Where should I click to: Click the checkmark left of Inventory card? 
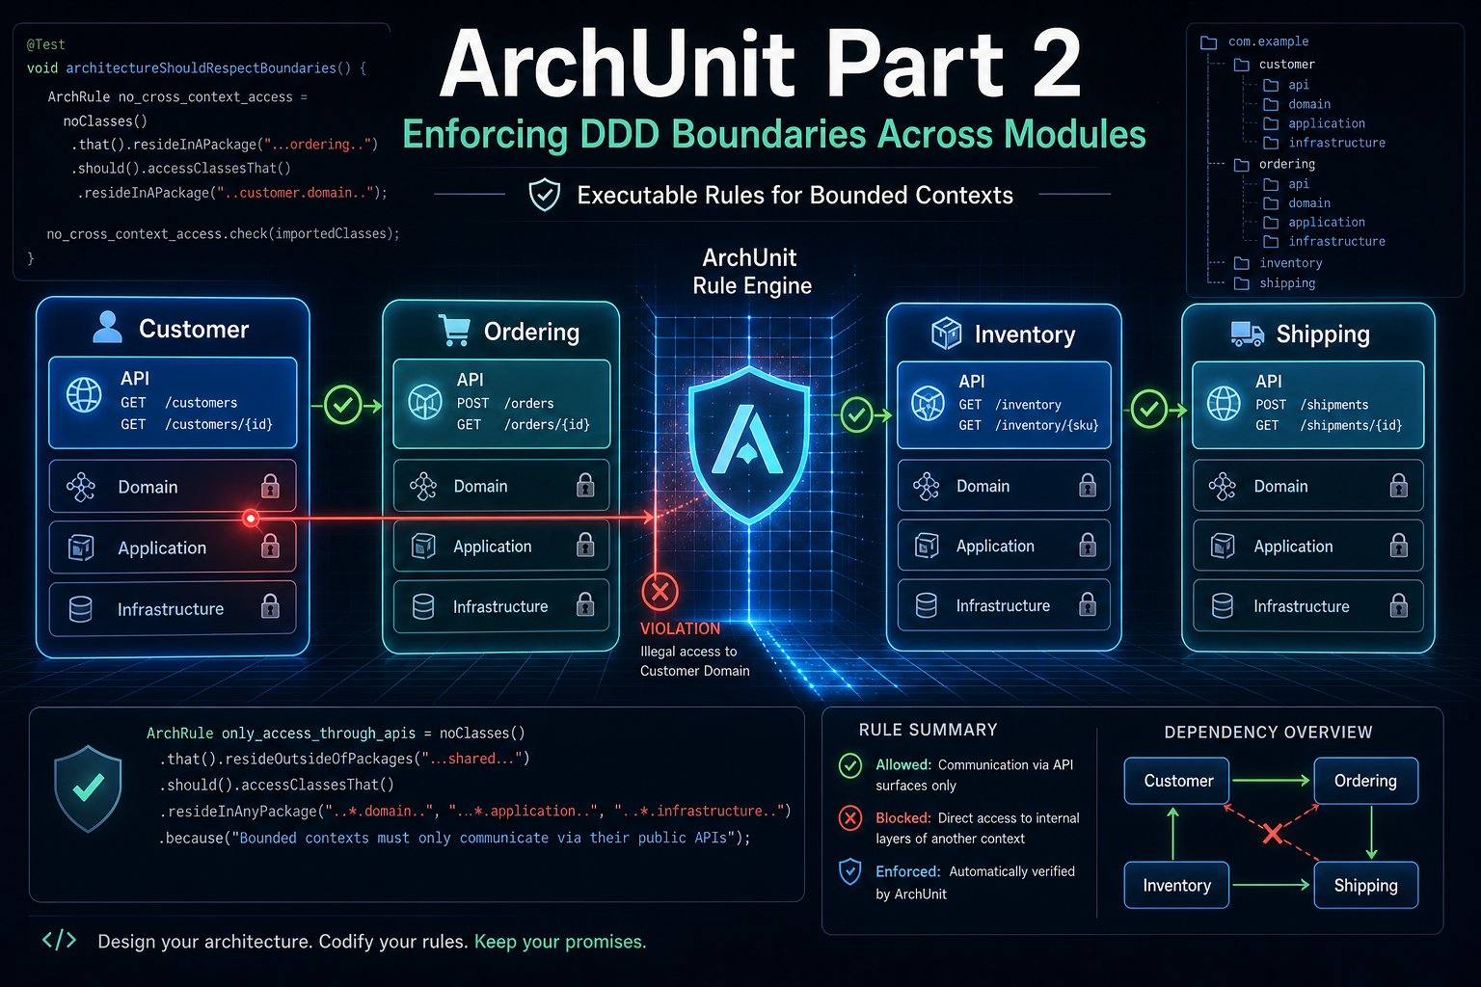point(856,414)
